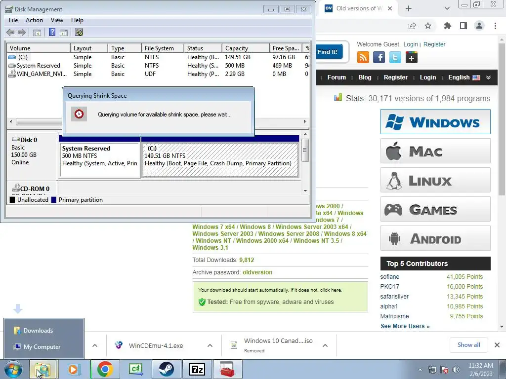Launch Windows Media Player from taskbar

[x=74, y=369]
